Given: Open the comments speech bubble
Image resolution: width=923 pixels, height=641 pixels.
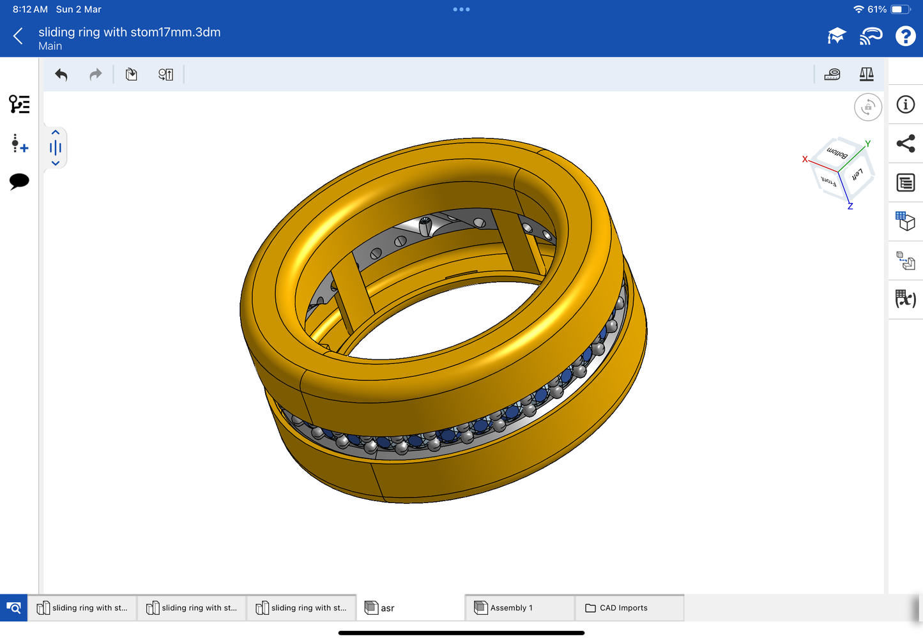Looking at the screenshot, I should tap(19, 181).
